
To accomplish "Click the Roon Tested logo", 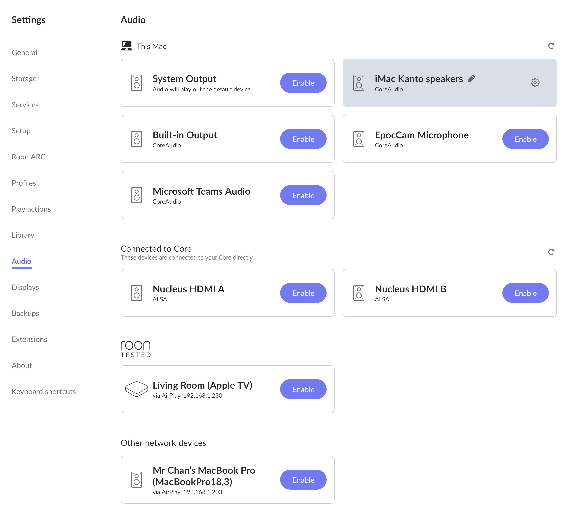I will [136, 349].
